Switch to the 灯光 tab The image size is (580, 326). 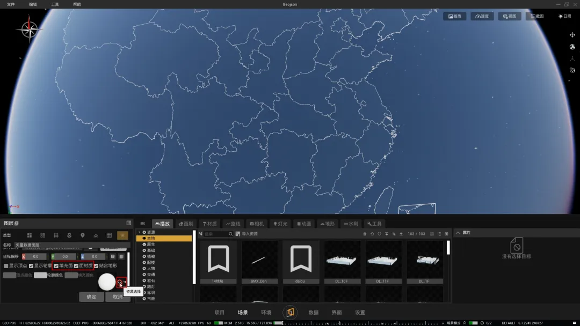click(280, 224)
